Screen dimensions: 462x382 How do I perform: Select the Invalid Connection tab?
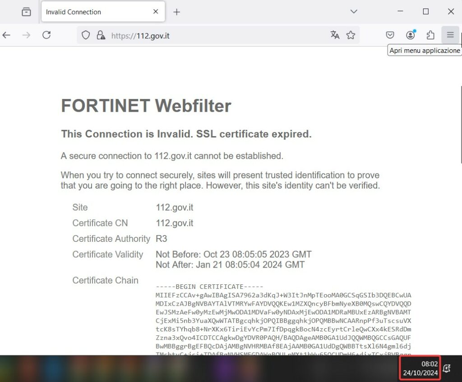point(95,12)
